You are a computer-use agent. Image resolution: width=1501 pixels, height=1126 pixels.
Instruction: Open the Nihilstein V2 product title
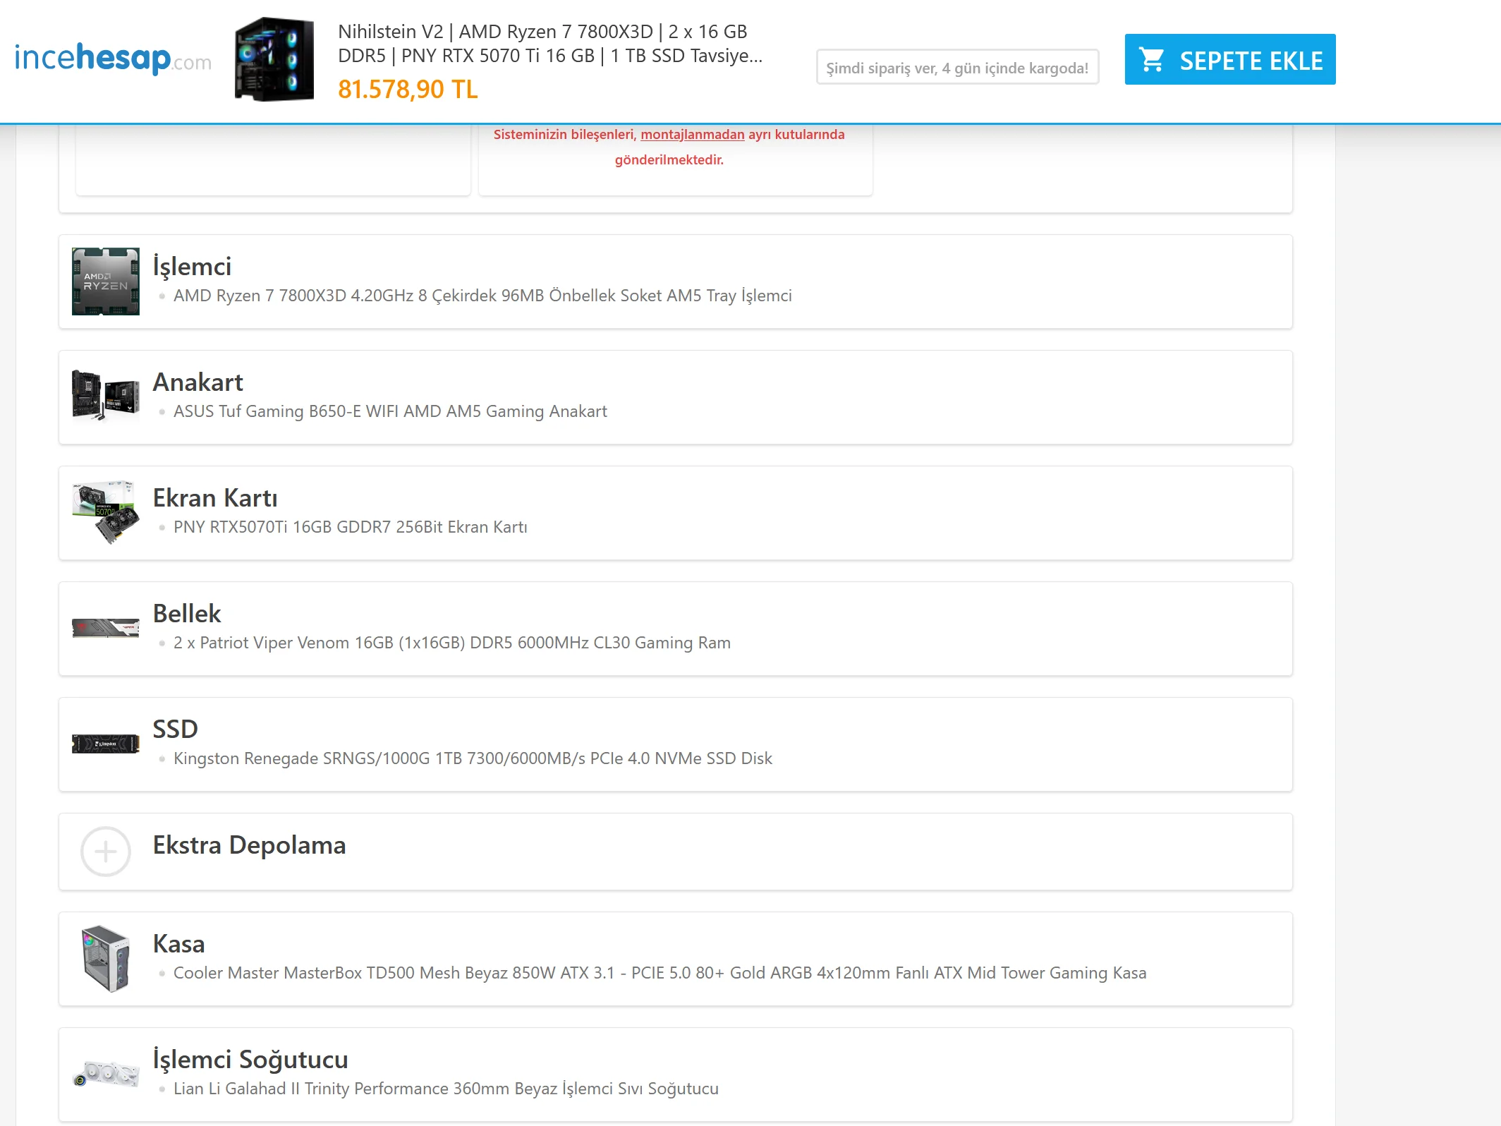(549, 44)
